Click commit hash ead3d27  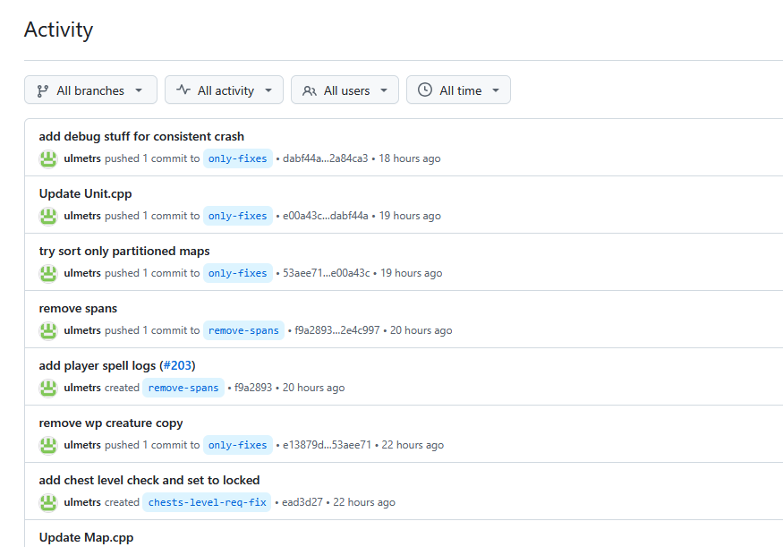pyautogui.click(x=302, y=502)
